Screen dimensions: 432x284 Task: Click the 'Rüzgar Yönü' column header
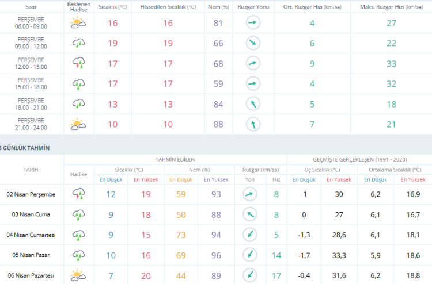(253, 6)
